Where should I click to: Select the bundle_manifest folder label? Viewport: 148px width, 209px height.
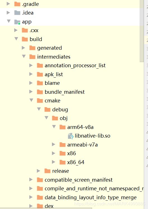pyautogui.click(x=65, y=92)
